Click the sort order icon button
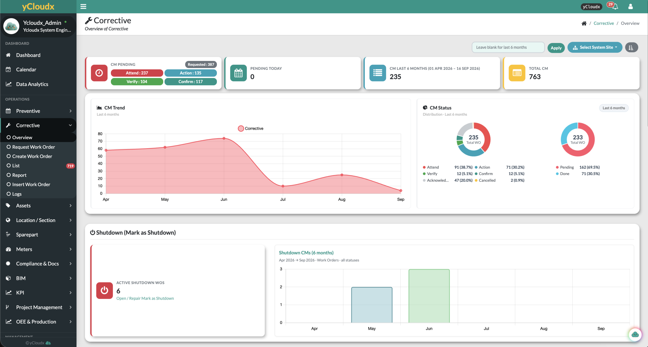 point(631,48)
